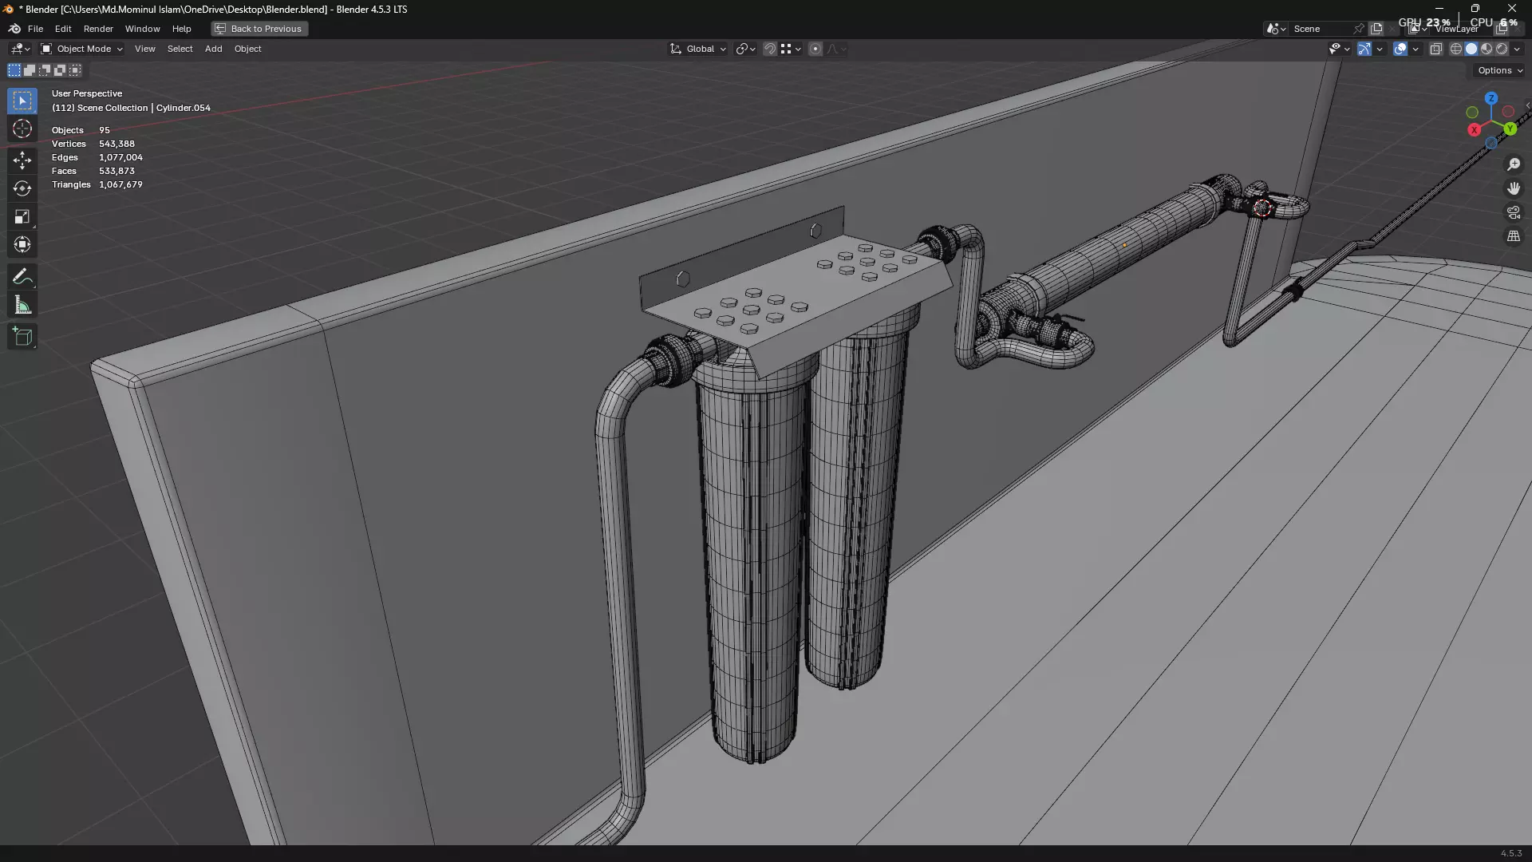1532x862 pixels.
Task: Open the Edit menu
Action: [63, 29]
